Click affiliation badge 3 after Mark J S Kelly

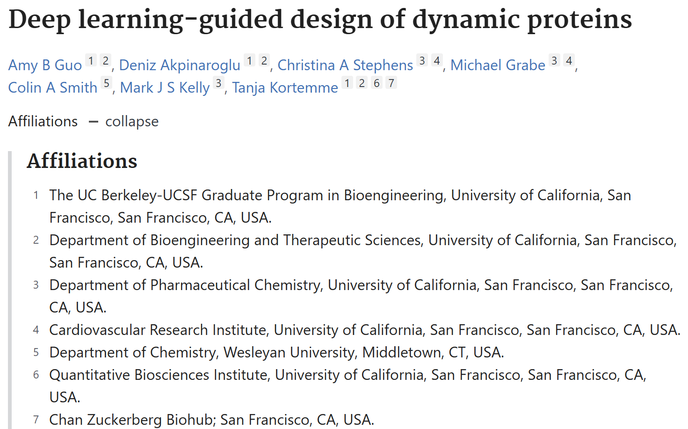218,83
